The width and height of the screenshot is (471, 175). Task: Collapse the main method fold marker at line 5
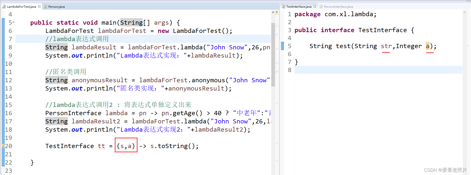[x=13, y=22]
